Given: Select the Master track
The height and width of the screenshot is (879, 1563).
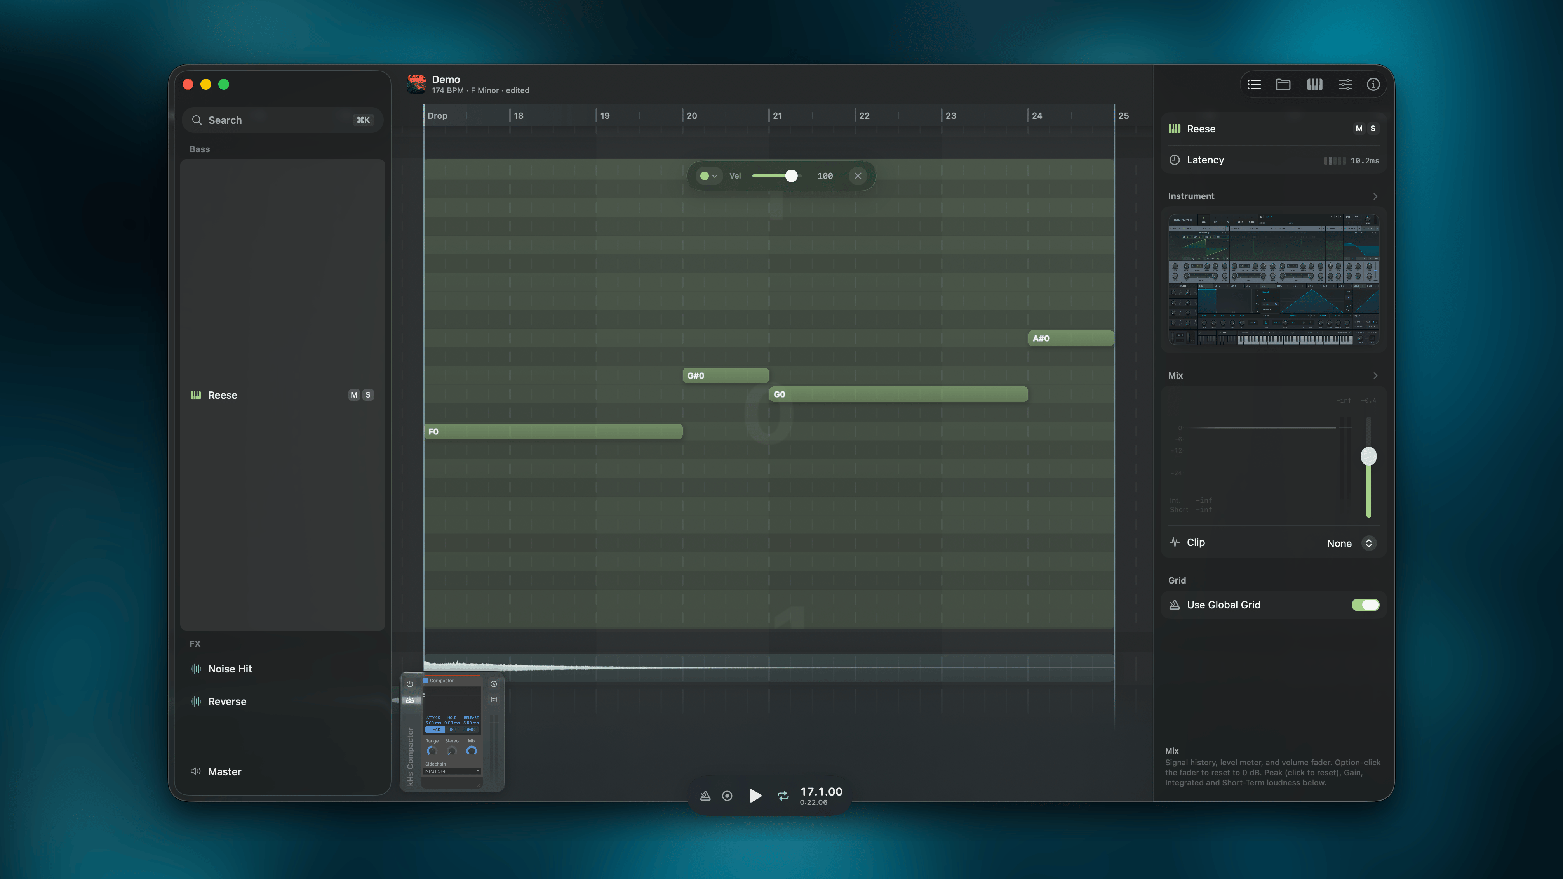Looking at the screenshot, I should click(x=282, y=771).
